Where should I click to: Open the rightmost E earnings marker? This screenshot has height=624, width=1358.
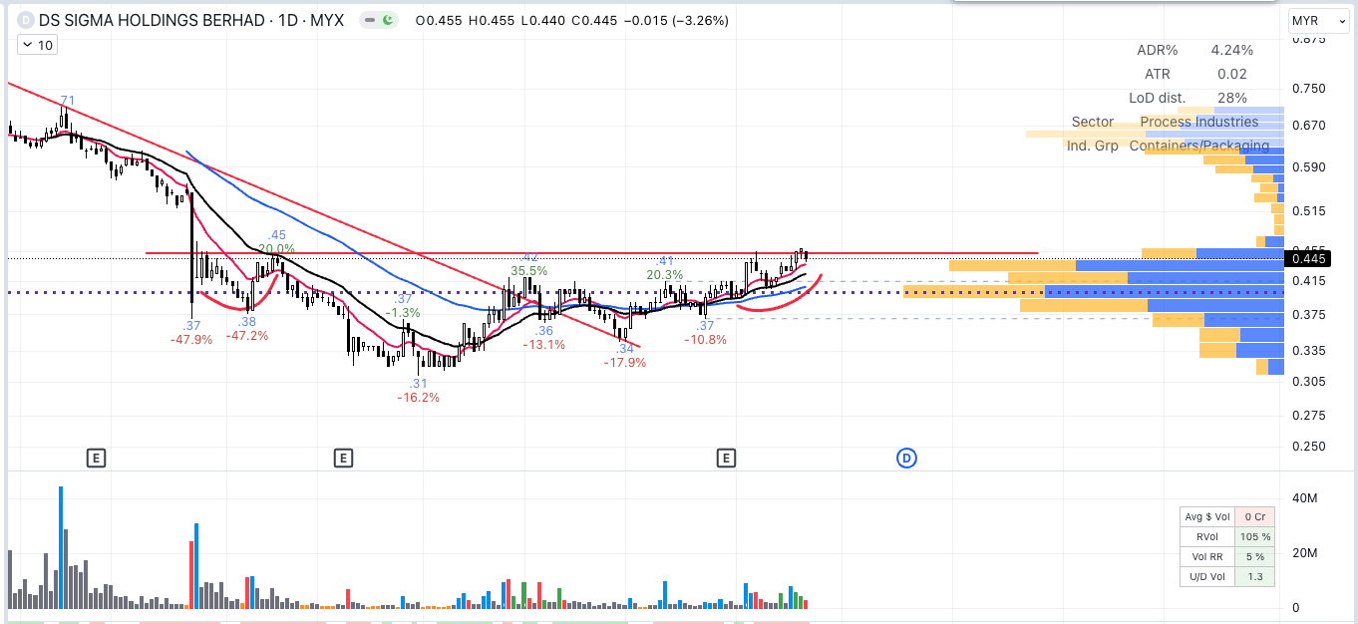point(726,459)
